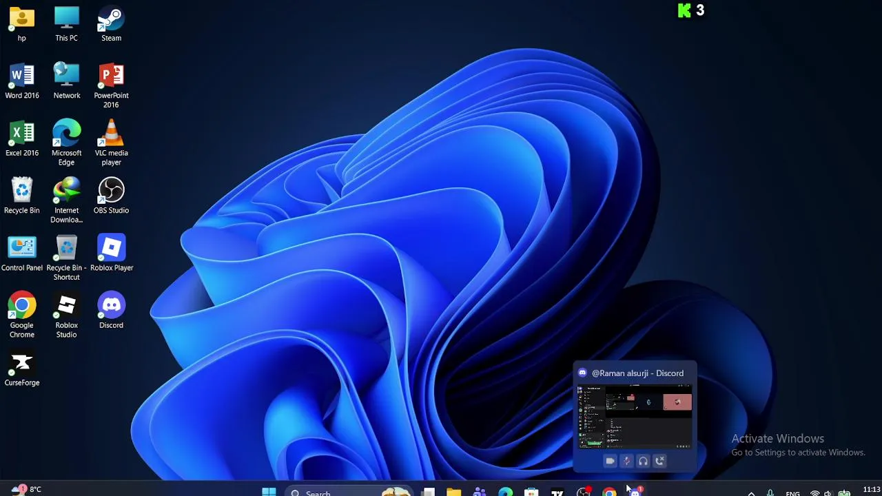Open the hp user folder icon

pos(21,23)
